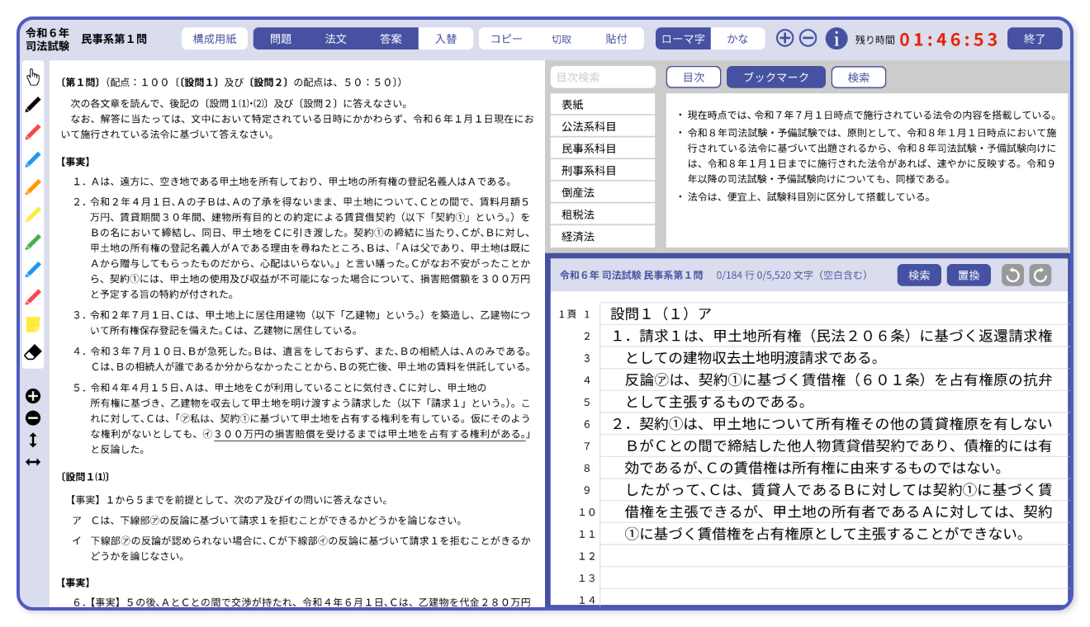Undo the last edit in the answer editor
This screenshot has width=1090, height=627.
(1012, 276)
